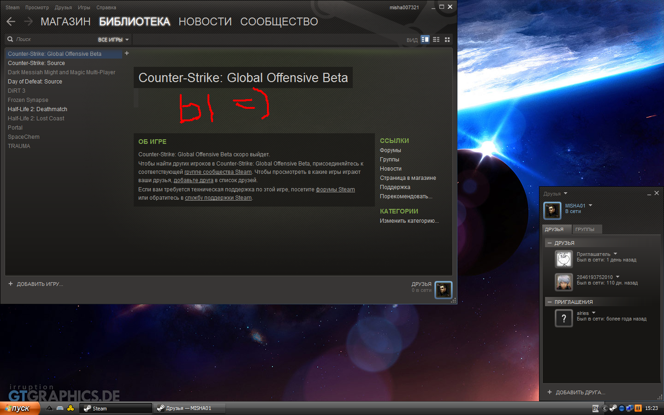Click the misha007321 account name
The image size is (664, 415).
[x=404, y=7]
